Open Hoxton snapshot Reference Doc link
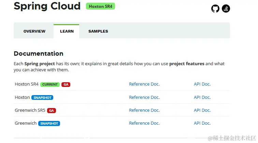The width and height of the screenshot is (258, 143). [x=144, y=97]
